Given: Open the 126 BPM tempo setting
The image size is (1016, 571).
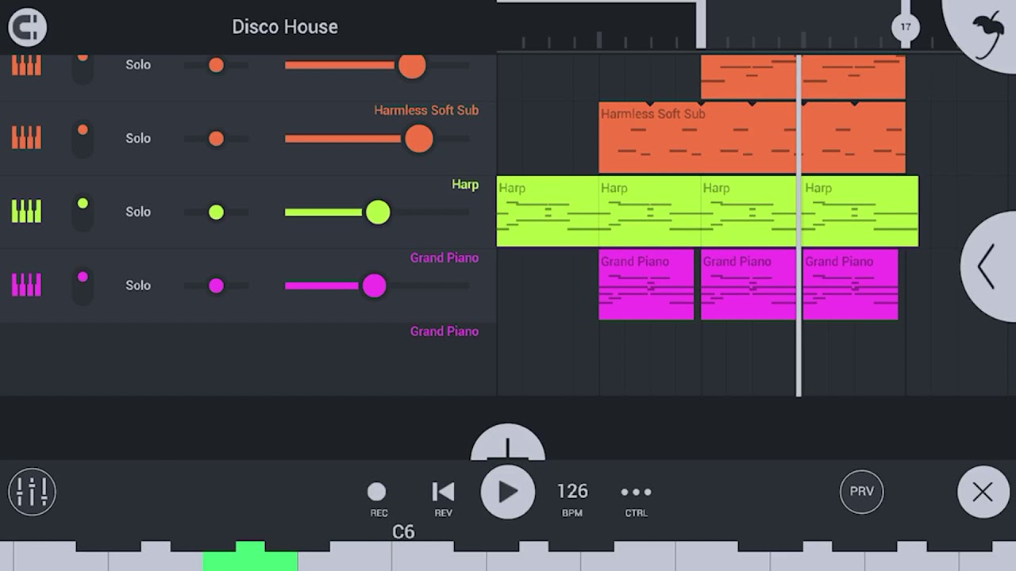Looking at the screenshot, I should 572,500.
